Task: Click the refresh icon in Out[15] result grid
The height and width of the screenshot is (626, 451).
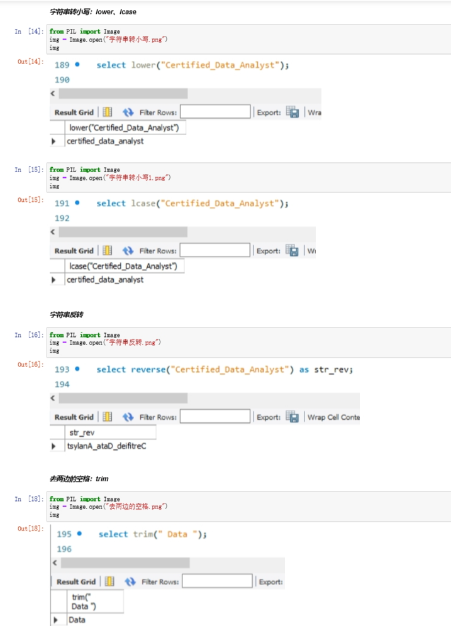Action: point(128,251)
